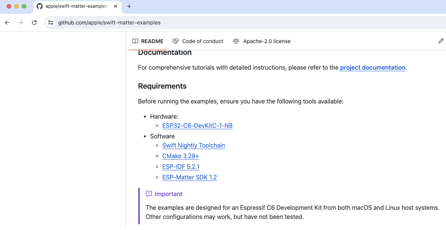This screenshot has height=230, width=446.
Task: Open the project documentation link
Action: point(372,68)
